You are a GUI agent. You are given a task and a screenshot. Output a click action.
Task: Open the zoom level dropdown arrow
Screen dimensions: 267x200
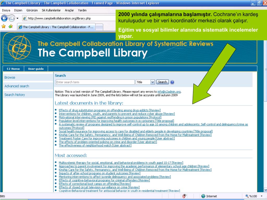[x=262, y=196]
